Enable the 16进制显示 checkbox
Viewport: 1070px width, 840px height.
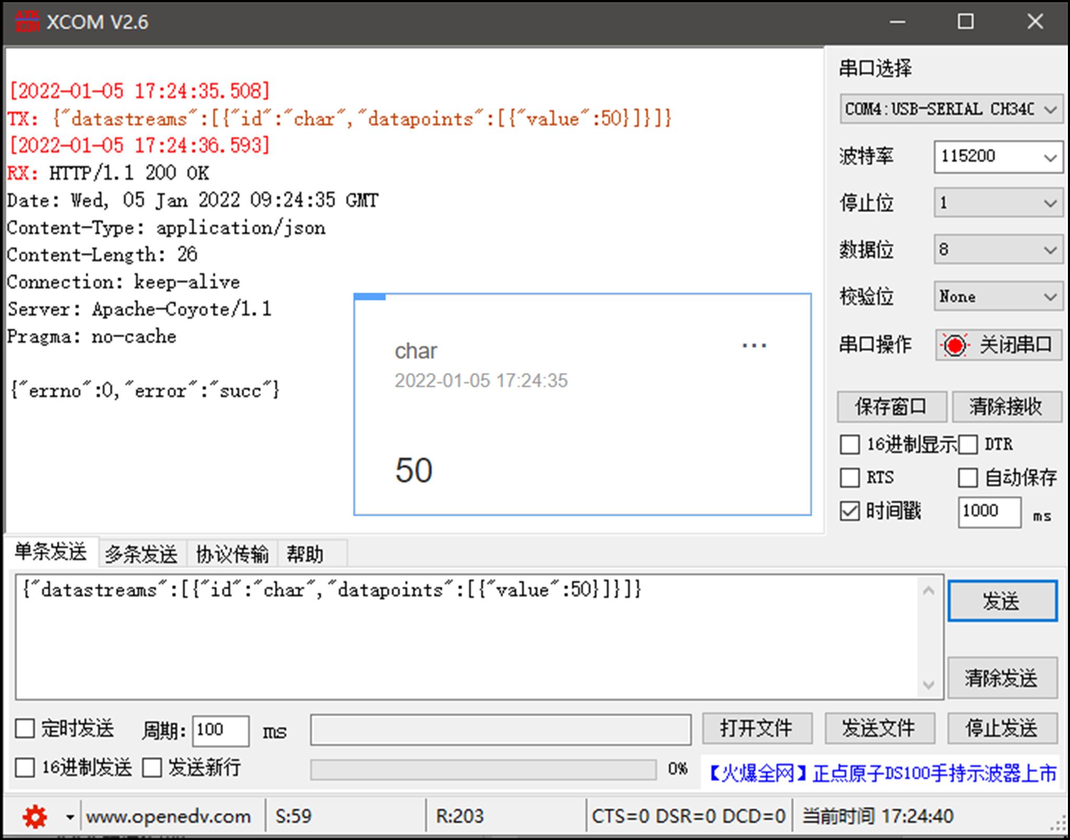[x=850, y=445]
